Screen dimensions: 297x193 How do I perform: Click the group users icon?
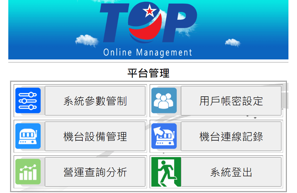[x=164, y=101]
